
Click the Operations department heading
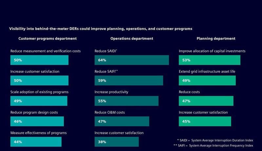(x=132, y=39)
